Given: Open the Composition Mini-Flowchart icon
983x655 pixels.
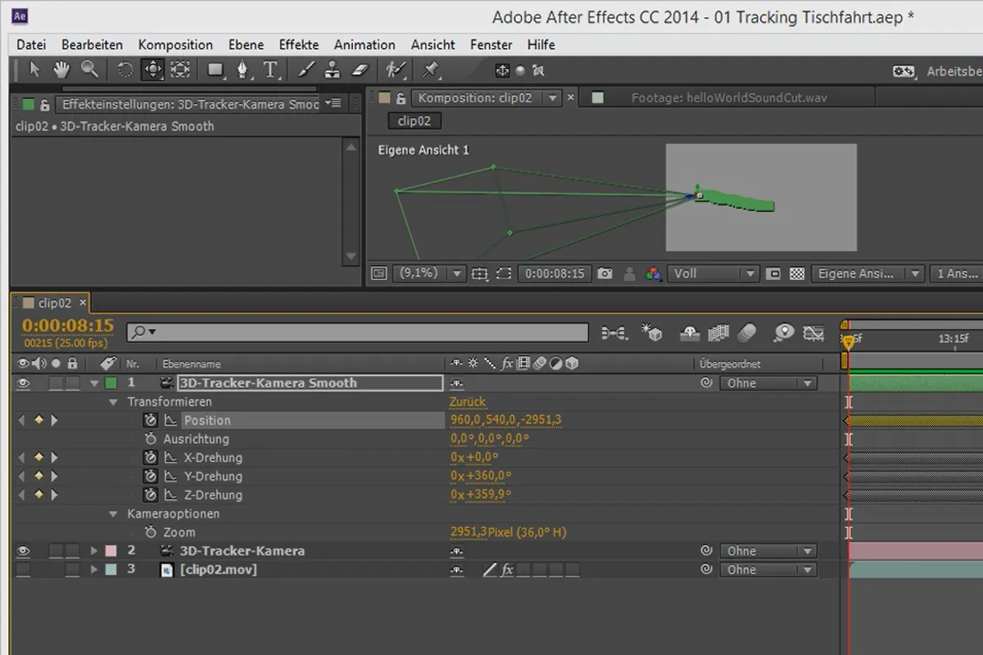Looking at the screenshot, I should point(614,332).
